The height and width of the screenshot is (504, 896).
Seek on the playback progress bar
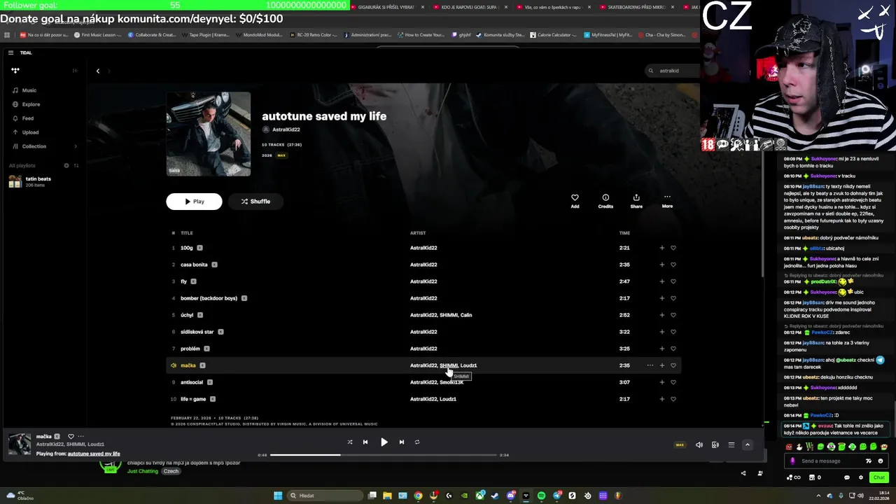[x=384, y=455]
